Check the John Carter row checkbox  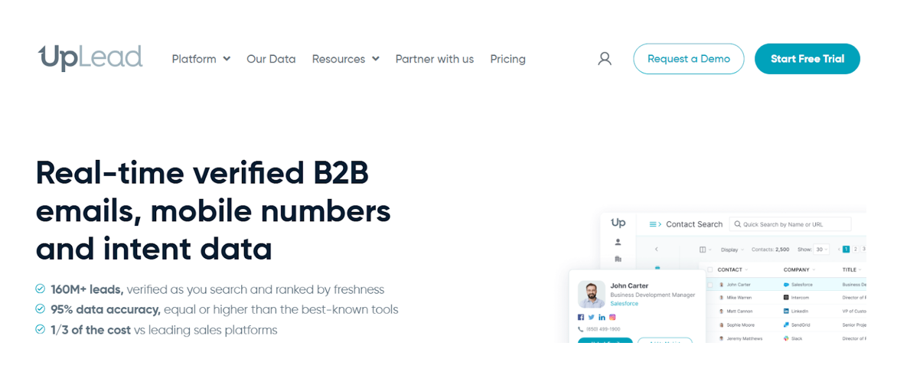(x=709, y=285)
